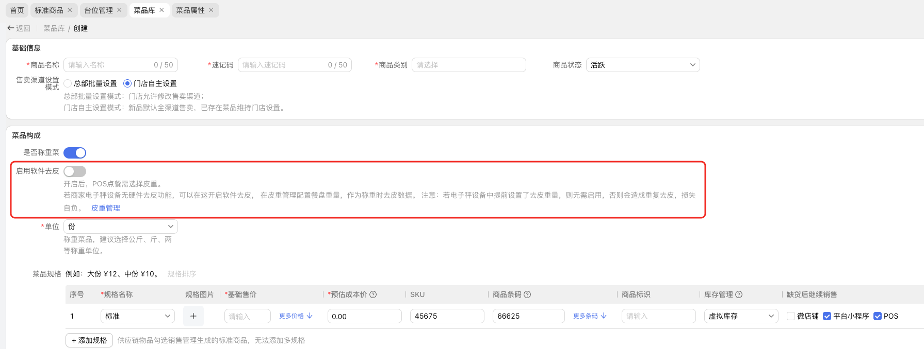
Task: Close the 标准商品 tab
Action: pyautogui.click(x=70, y=10)
